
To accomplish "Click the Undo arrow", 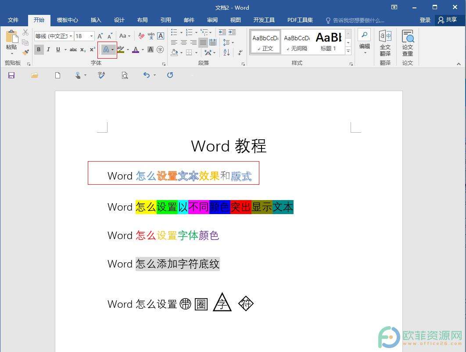I will [x=147, y=75].
